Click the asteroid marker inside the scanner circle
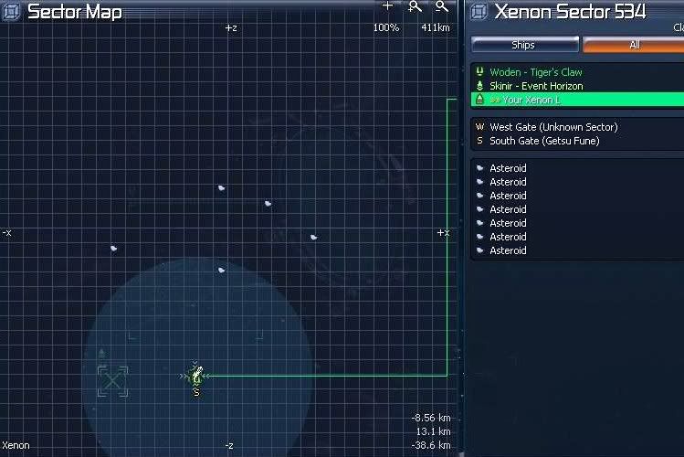The image size is (684, 457). click(x=222, y=271)
